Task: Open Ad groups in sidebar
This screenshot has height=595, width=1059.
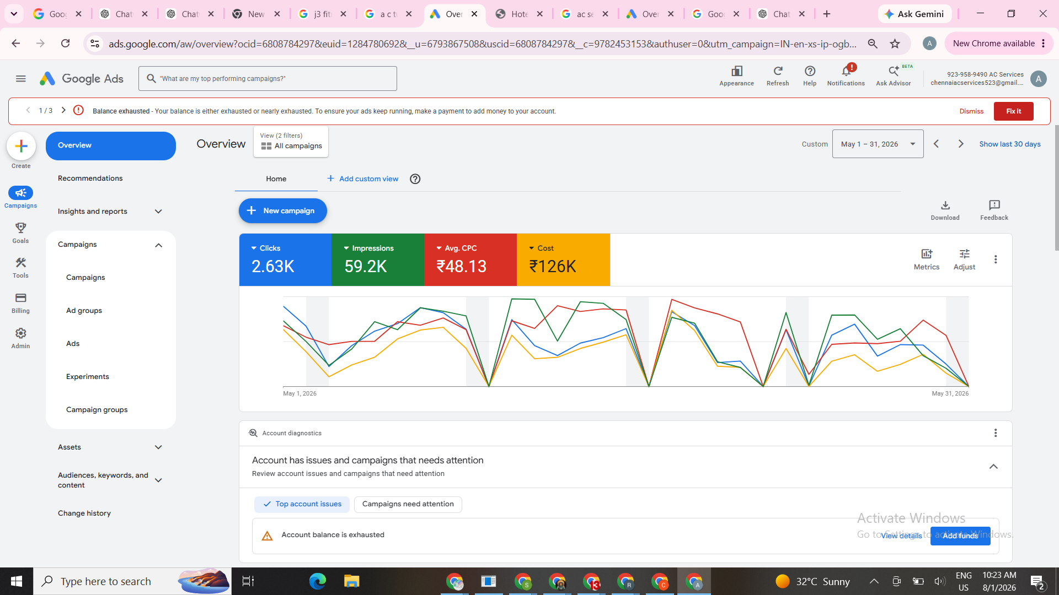Action: pyautogui.click(x=84, y=311)
